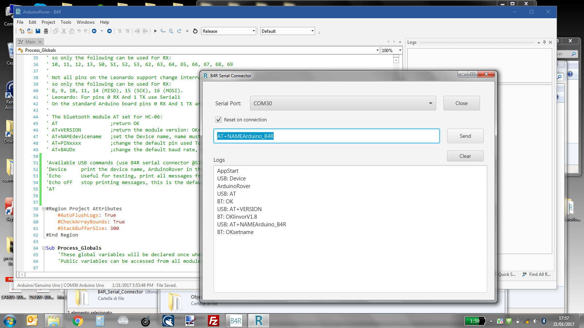Click the Cut scissors icon
This screenshot has width=584, height=328.
(64, 31)
